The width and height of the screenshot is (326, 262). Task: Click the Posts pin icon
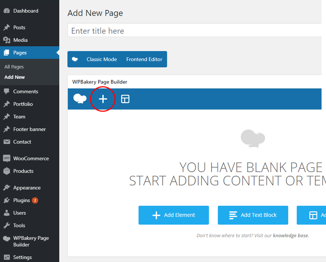(x=7, y=27)
